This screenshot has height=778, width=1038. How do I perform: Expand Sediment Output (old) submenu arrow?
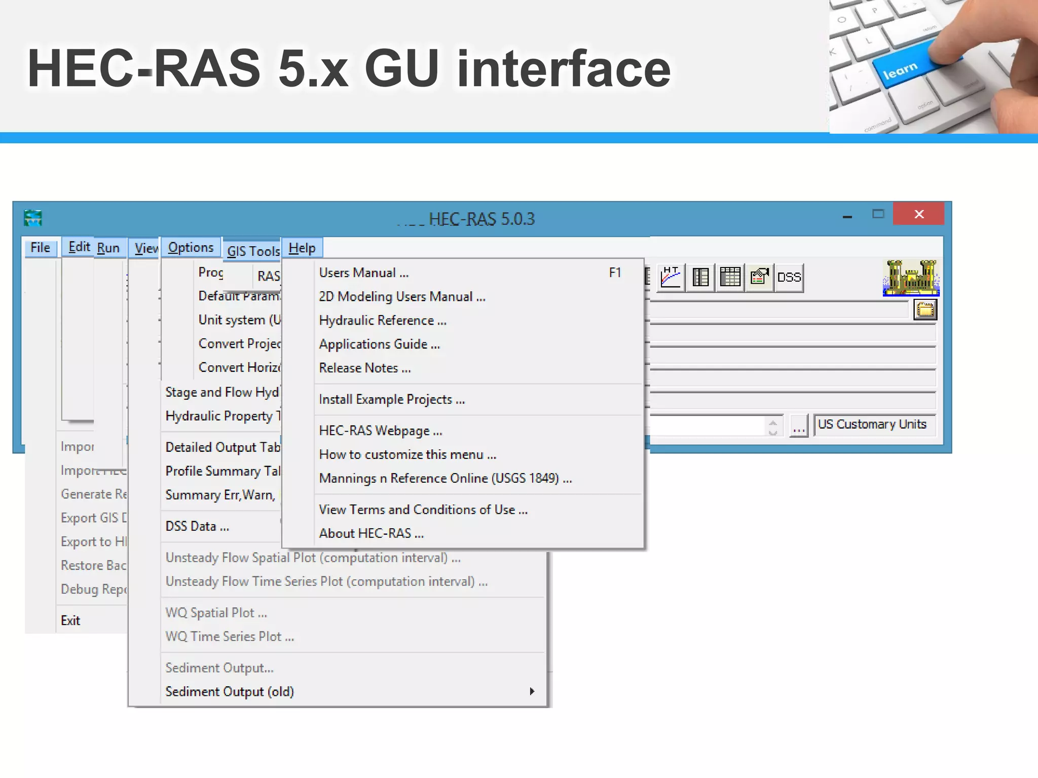532,691
